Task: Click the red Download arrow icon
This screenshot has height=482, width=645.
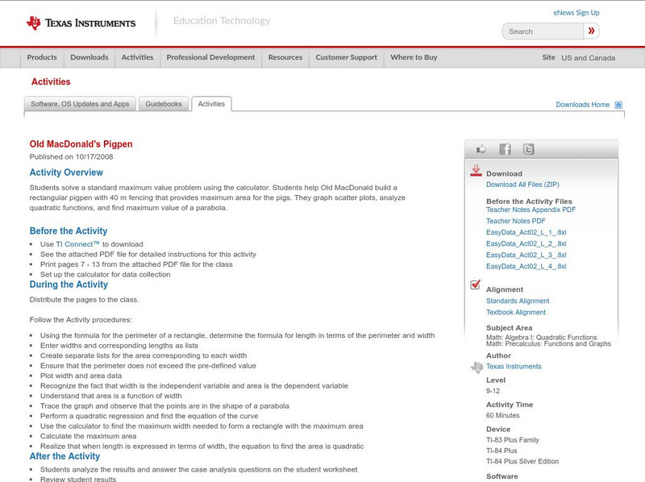Action: tap(476, 171)
